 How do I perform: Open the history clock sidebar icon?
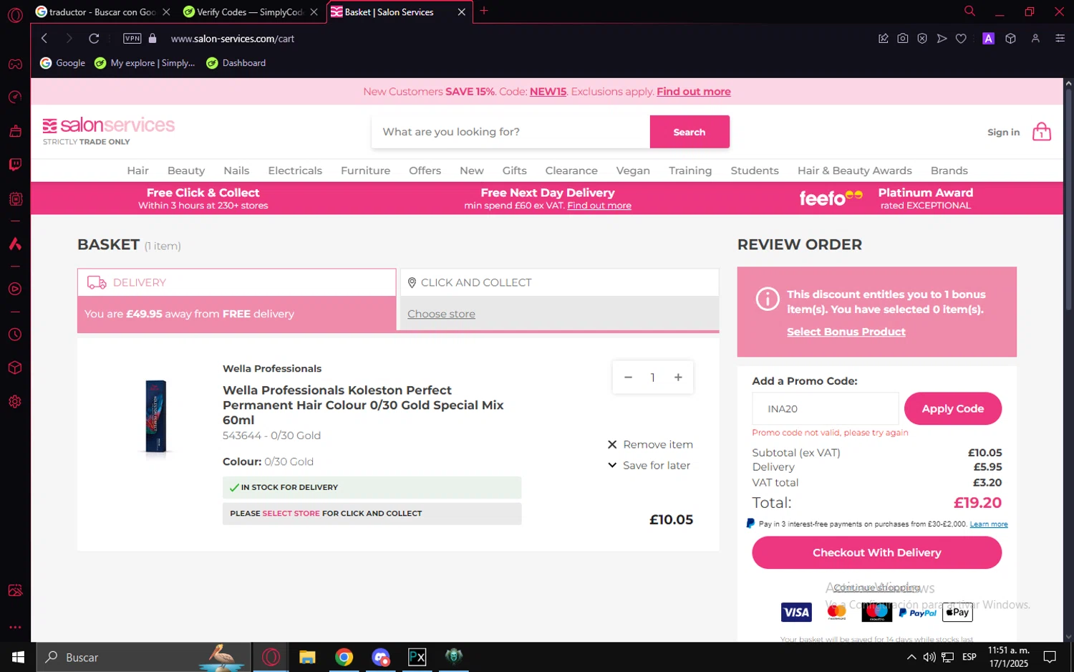click(x=15, y=335)
